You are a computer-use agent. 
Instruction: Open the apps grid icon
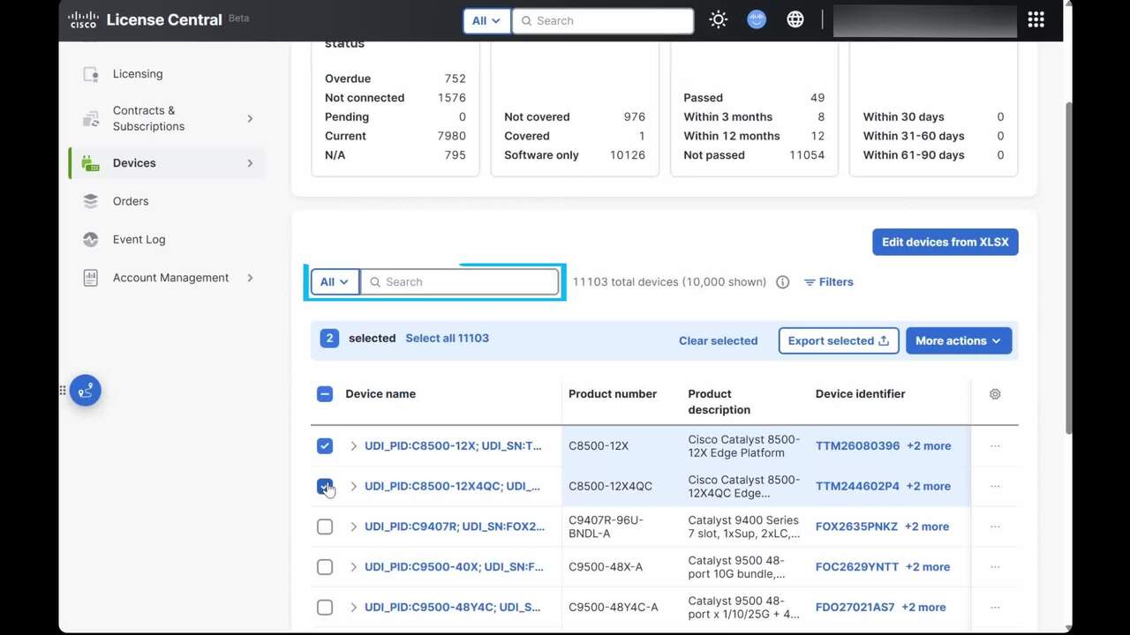click(1036, 19)
